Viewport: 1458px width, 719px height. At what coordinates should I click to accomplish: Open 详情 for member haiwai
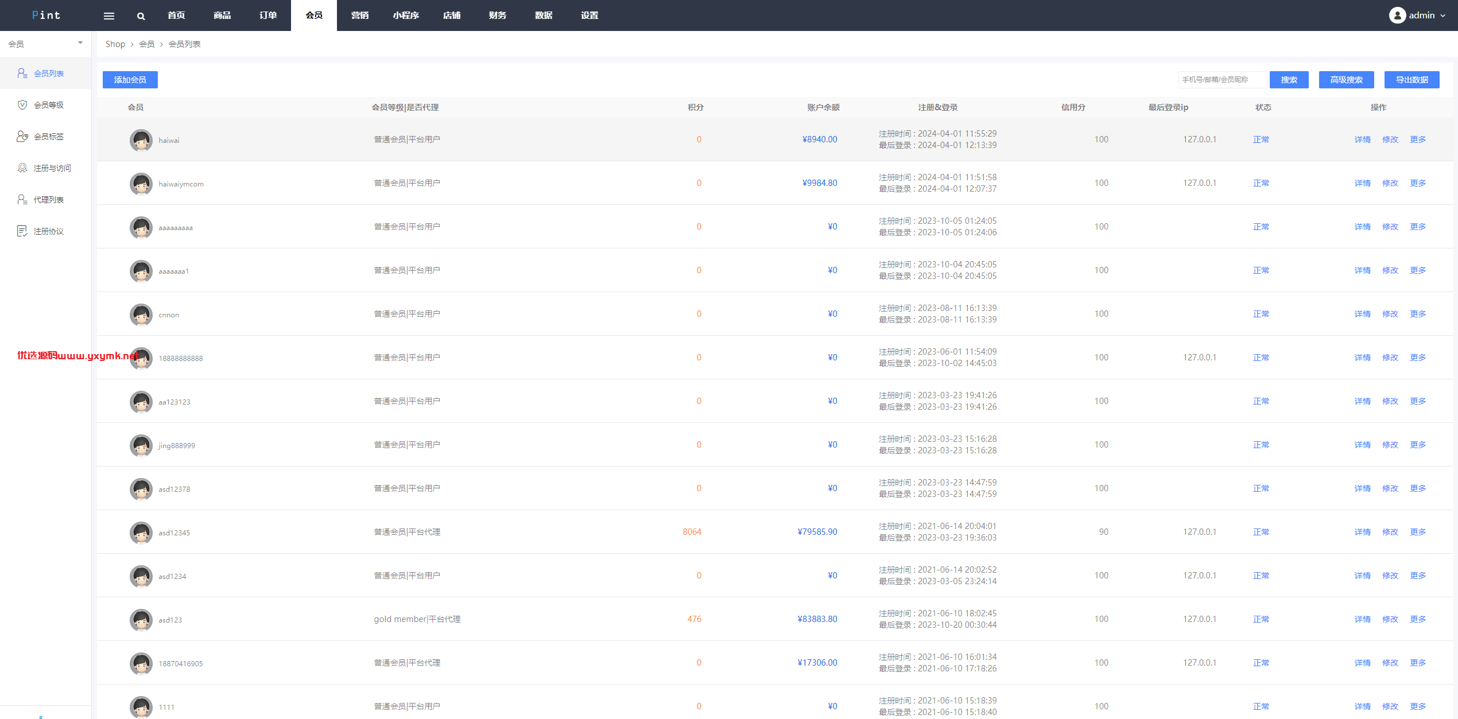pos(1363,139)
